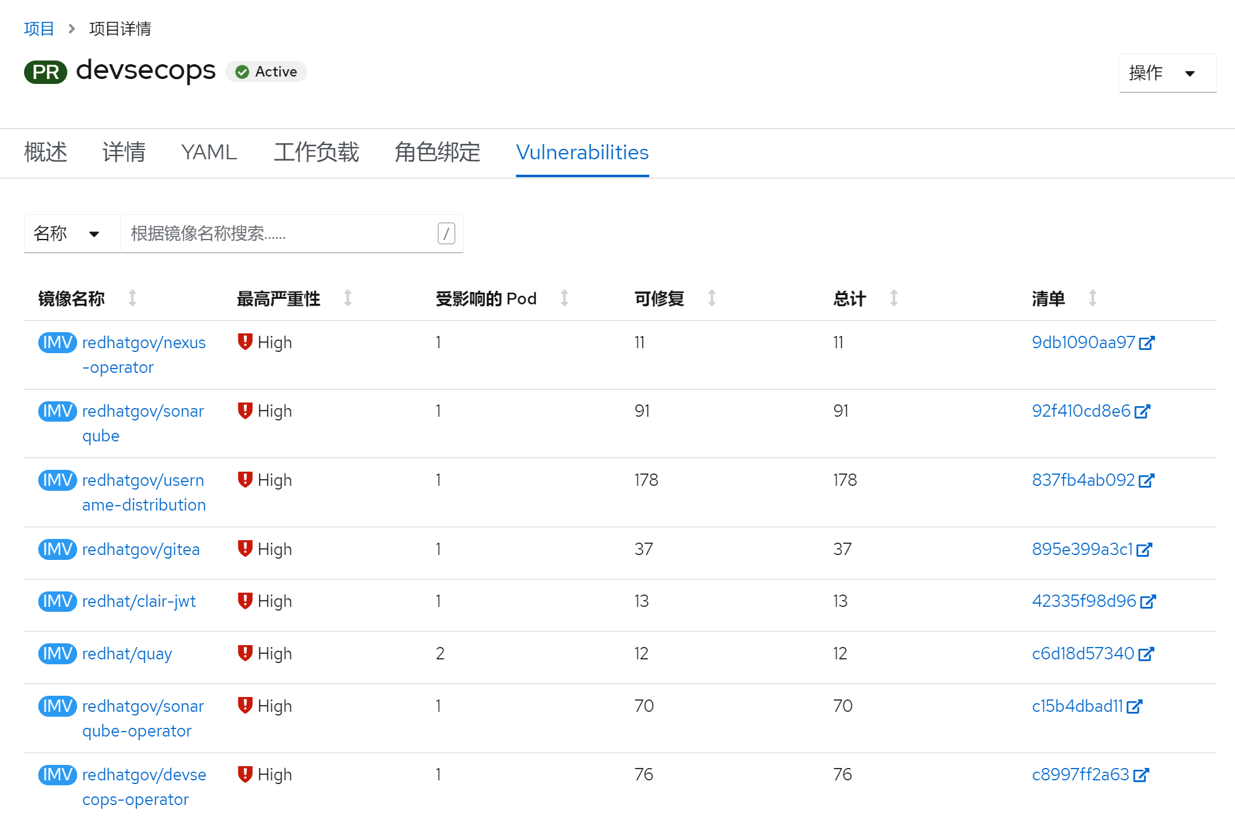Viewport: 1235px width, 818px height.
Task: Go to the 角色绑定 tab
Action: [437, 152]
